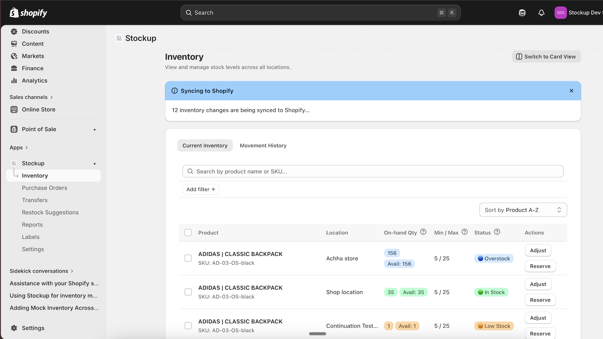This screenshot has height=339, width=603.
Task: Expand the Apps section
Action: (x=19, y=148)
